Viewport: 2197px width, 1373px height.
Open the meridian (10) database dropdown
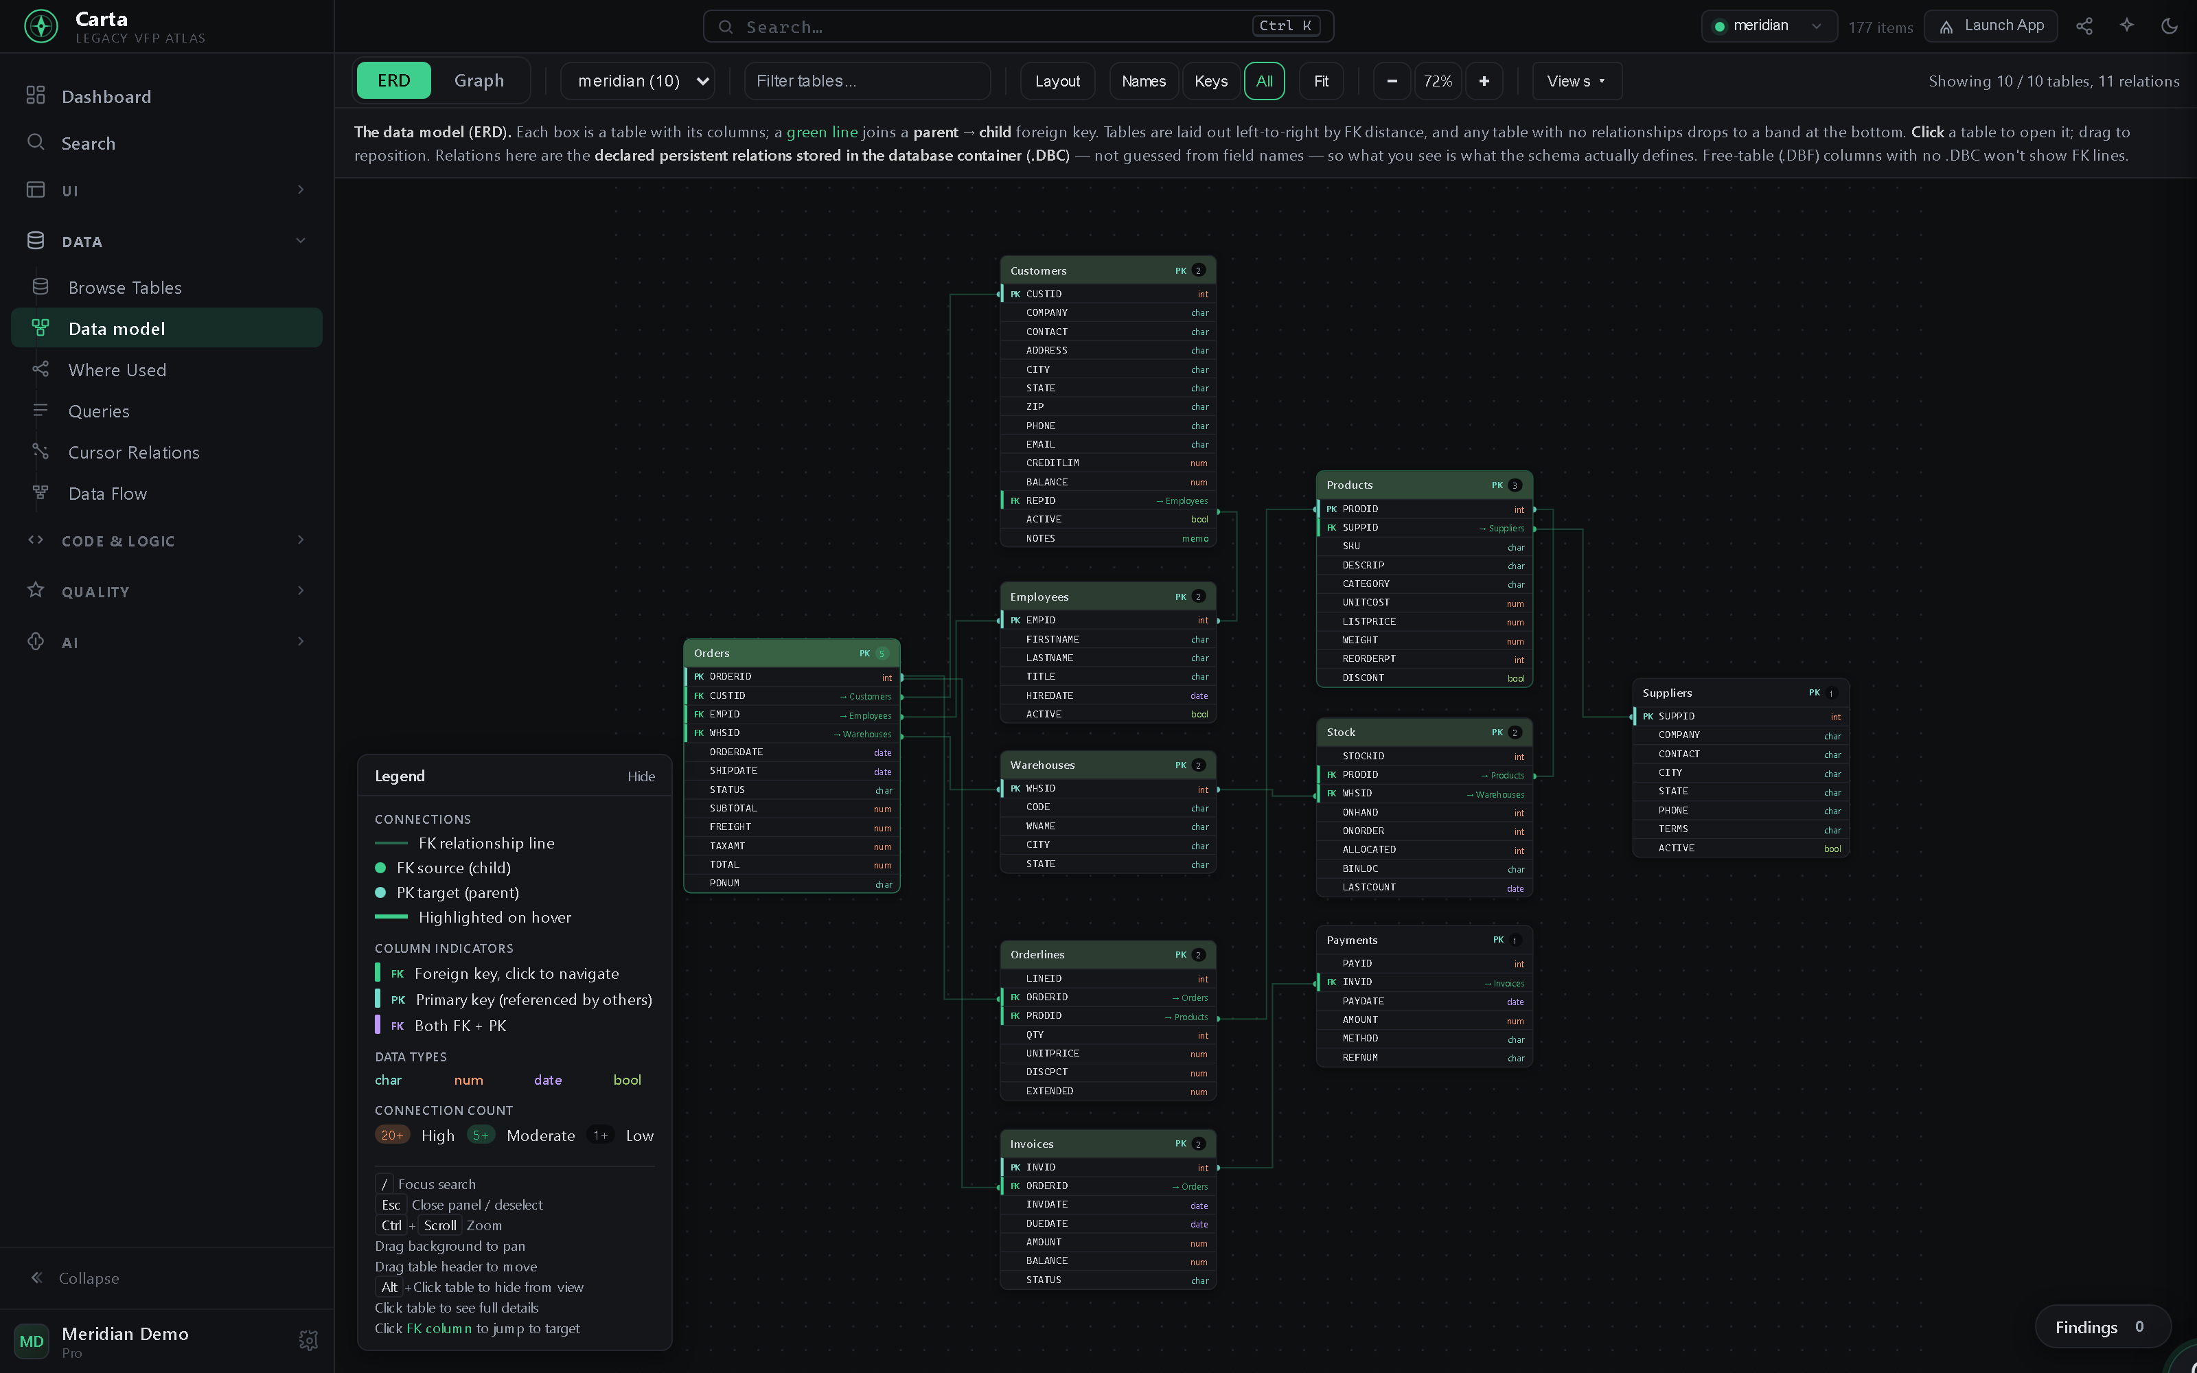pos(639,81)
